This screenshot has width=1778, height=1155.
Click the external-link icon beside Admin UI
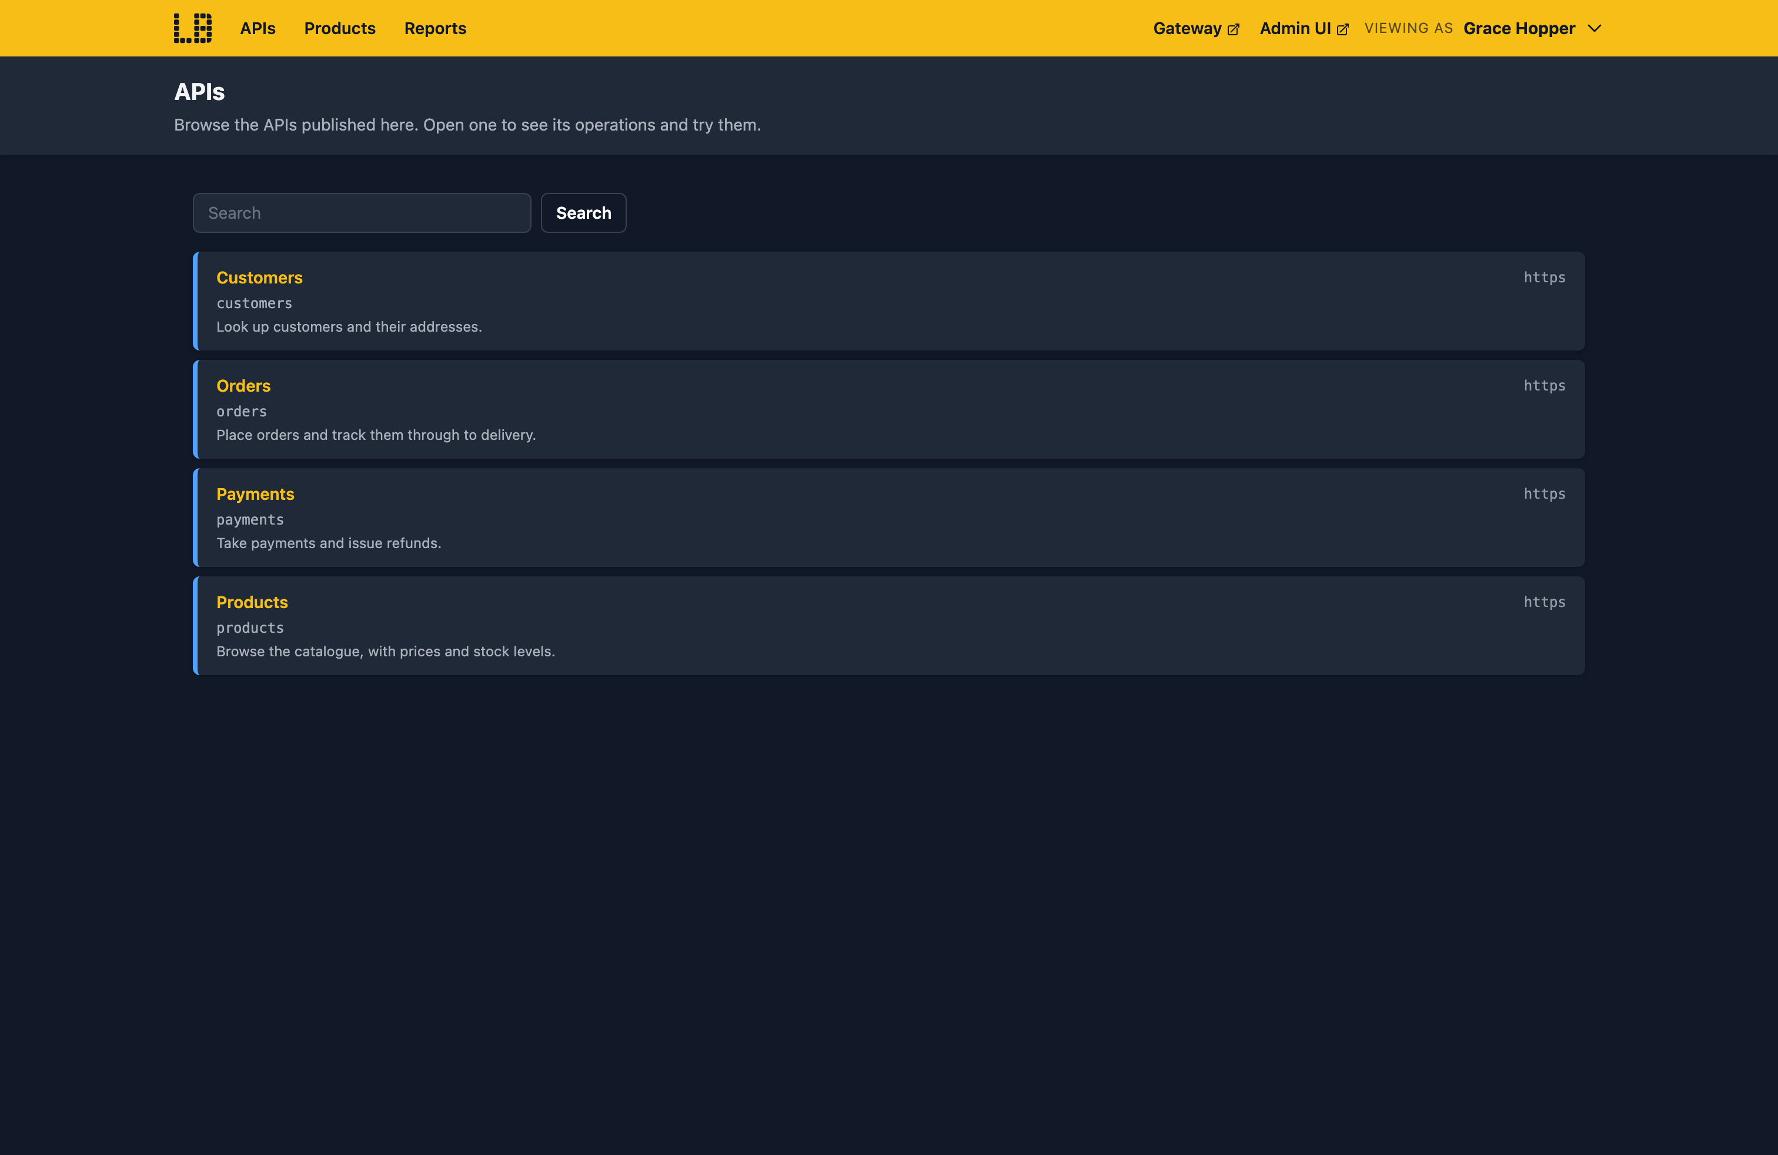[1342, 30]
